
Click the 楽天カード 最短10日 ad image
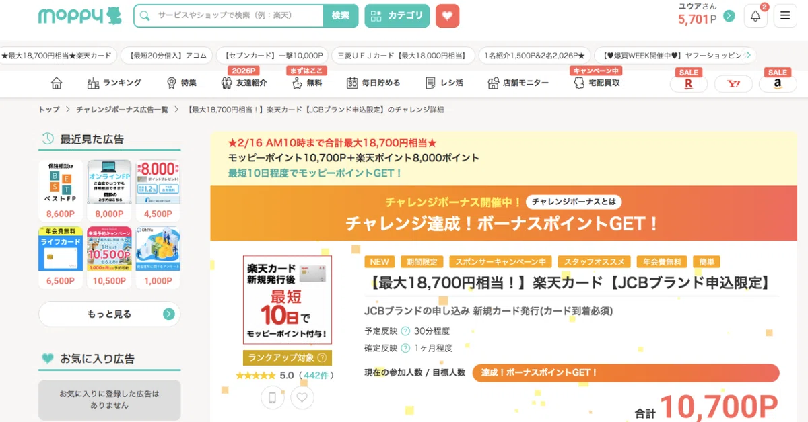pos(288,300)
